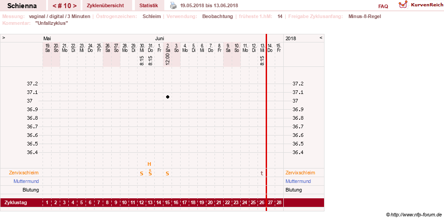Image resolution: width=444 pixels, height=220 pixels.
Task: Click cycle day 27 cell
Action: 270,202
